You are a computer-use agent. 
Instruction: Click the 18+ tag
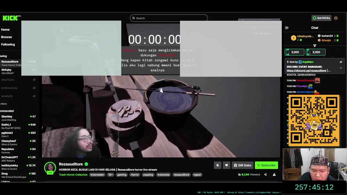click(x=111, y=175)
